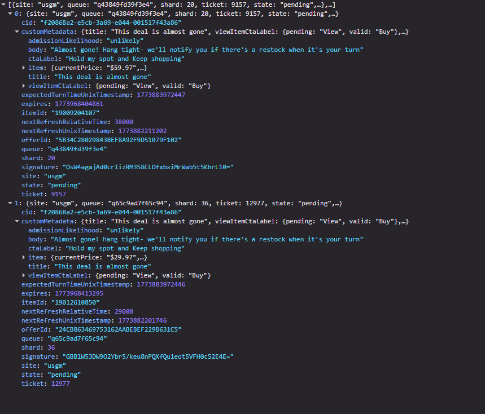Select expectedTurnTimeUnixTimestamp value 1773883972446
Screen dimensions: 485x414
click(161, 284)
